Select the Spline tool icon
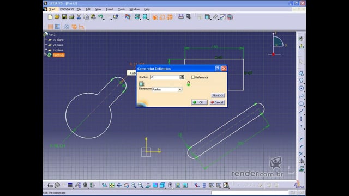The image size is (349, 196). tap(302, 96)
